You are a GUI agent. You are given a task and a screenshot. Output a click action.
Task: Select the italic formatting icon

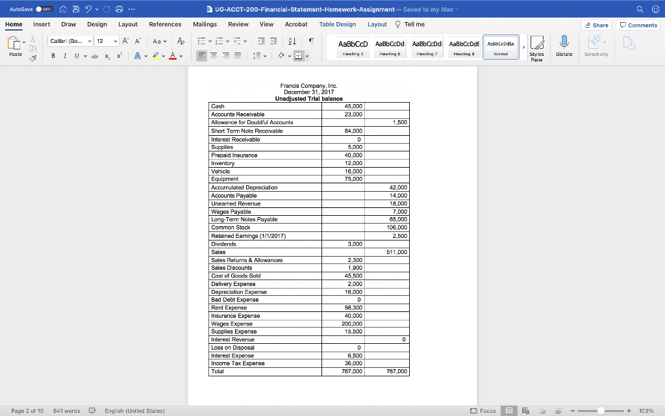[64, 55]
